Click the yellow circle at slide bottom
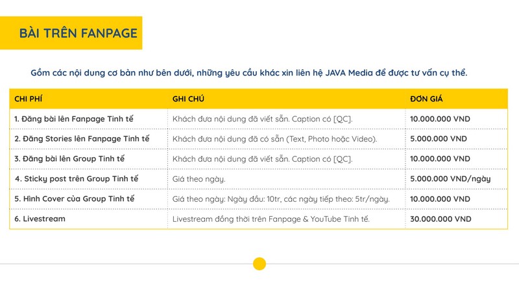Screen dimensions: 519x291 pyautogui.click(x=259, y=264)
